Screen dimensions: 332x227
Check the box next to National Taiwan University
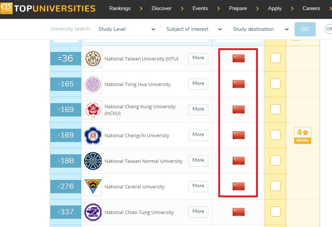coord(275,58)
